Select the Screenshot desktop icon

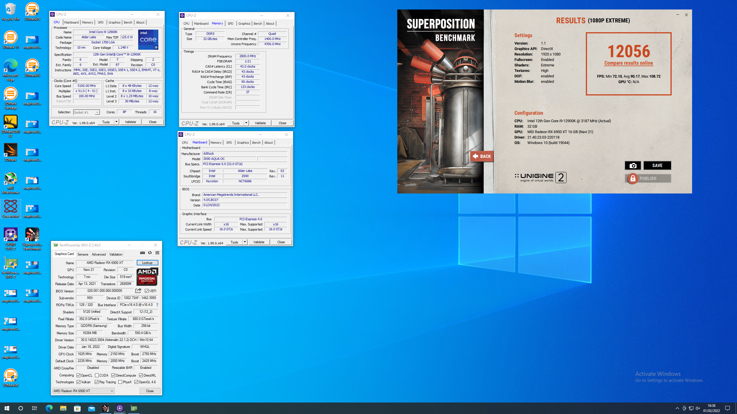pos(11,209)
